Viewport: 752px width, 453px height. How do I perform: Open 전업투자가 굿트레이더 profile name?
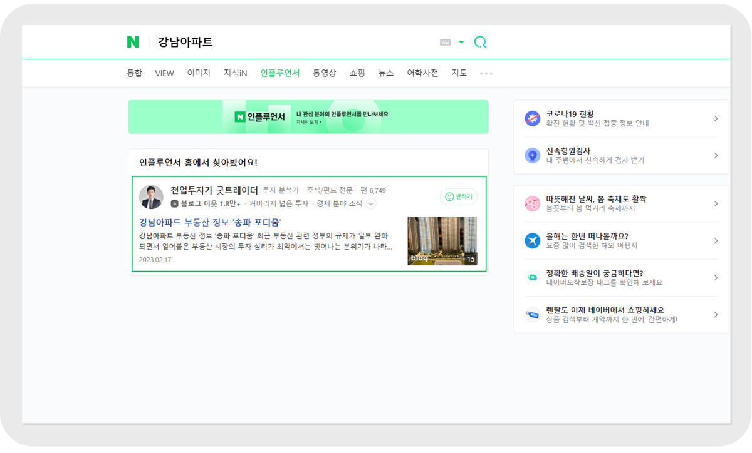click(214, 190)
